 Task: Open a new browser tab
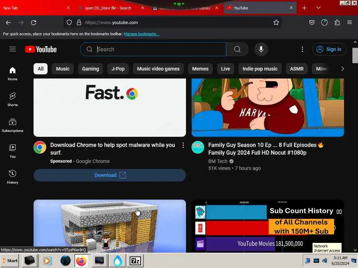(x=305, y=8)
